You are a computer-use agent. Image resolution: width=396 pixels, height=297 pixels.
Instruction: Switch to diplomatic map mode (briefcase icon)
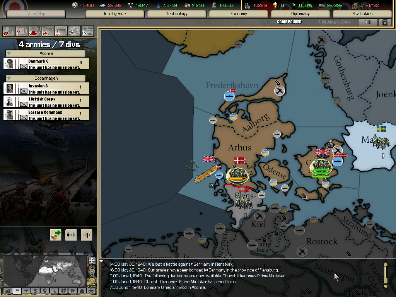coord(82,291)
